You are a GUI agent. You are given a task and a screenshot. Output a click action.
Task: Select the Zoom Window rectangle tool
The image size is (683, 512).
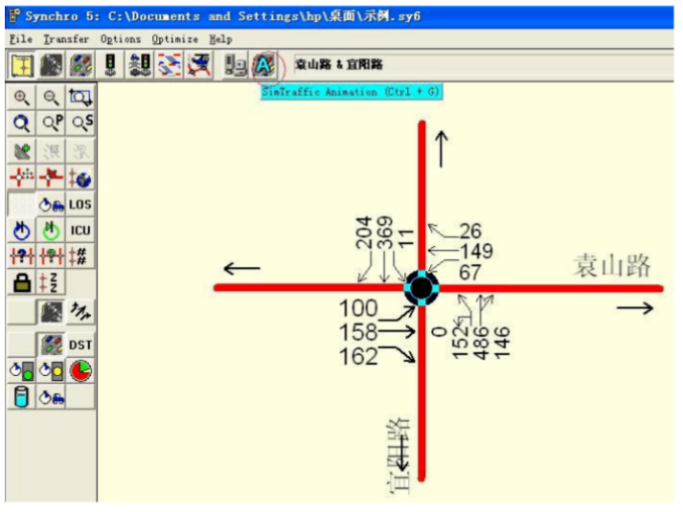[80, 98]
